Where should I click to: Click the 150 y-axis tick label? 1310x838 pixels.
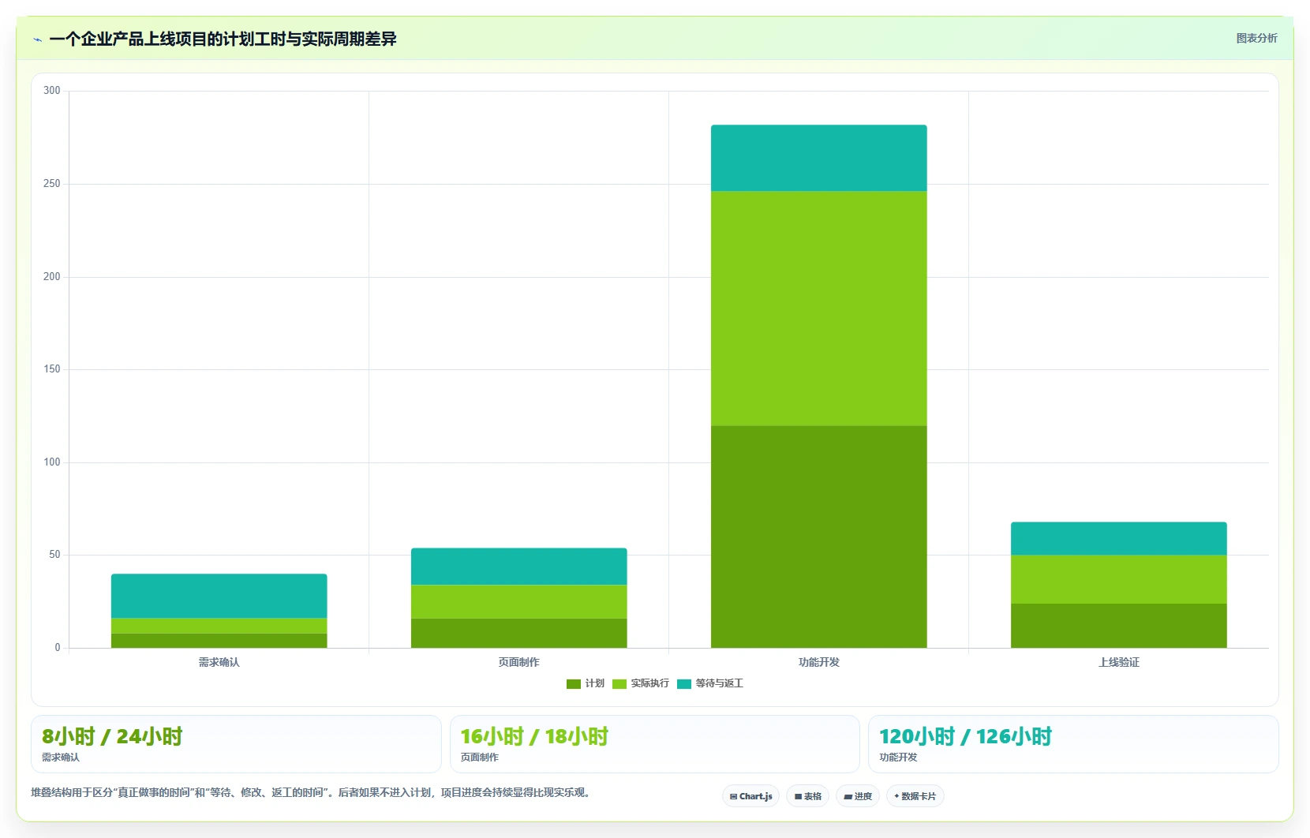click(52, 369)
